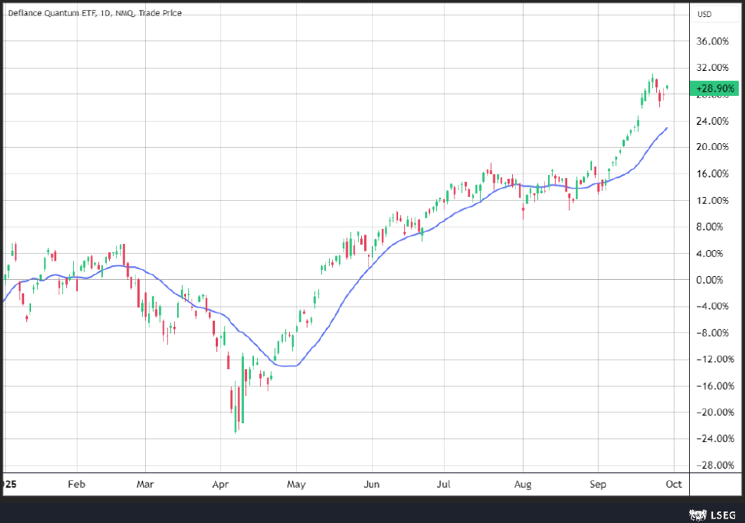Select the +28.90% current price badge
The image size is (745, 523).
tap(714, 88)
